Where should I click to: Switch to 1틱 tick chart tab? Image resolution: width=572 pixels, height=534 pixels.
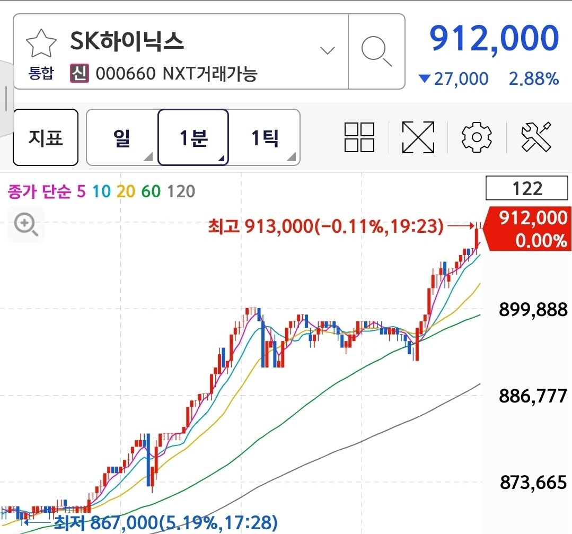(x=265, y=137)
